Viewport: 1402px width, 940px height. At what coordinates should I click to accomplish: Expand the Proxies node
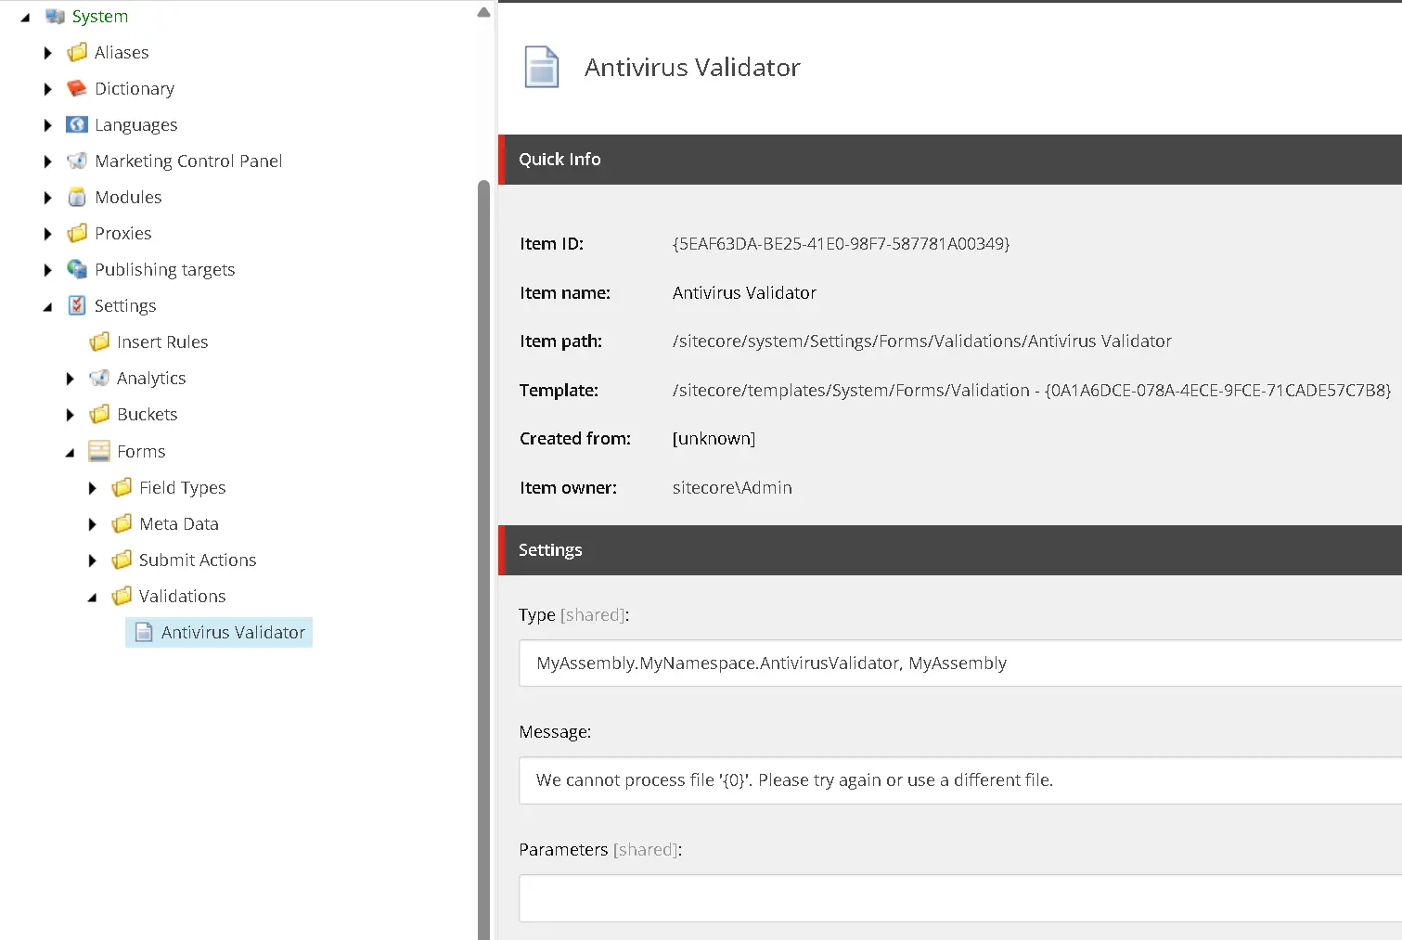click(x=47, y=234)
